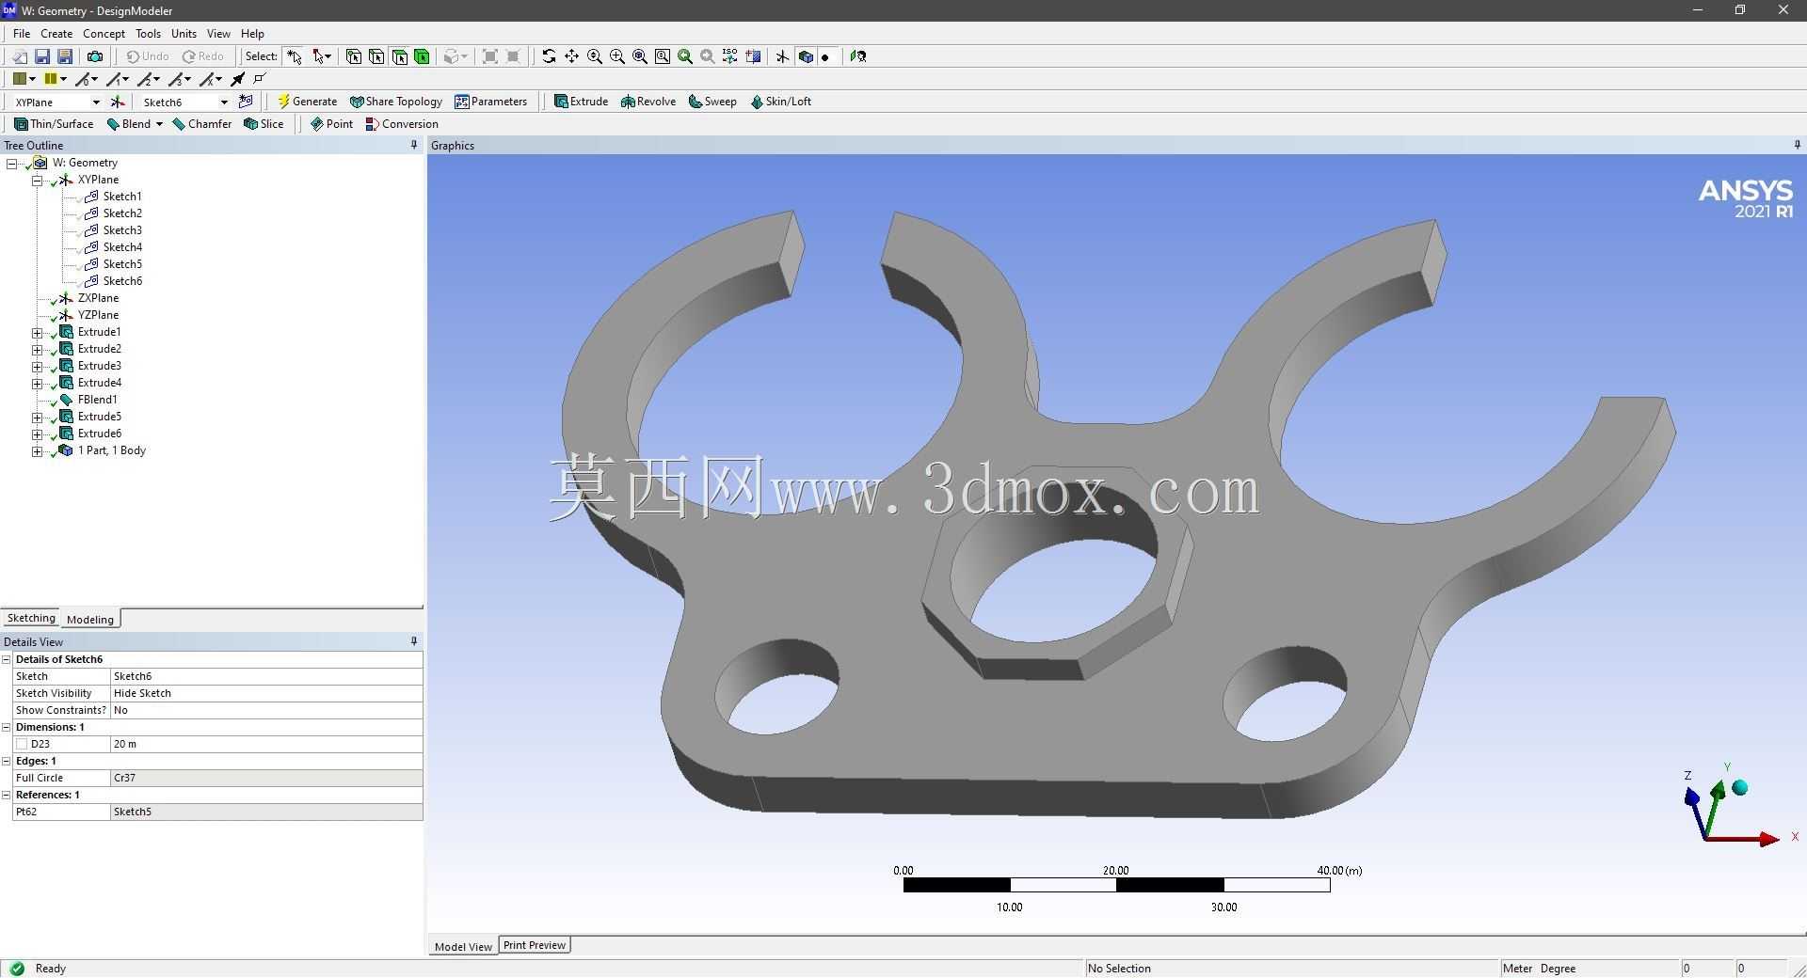Expand the Extrude1 tree node

click(x=37, y=332)
